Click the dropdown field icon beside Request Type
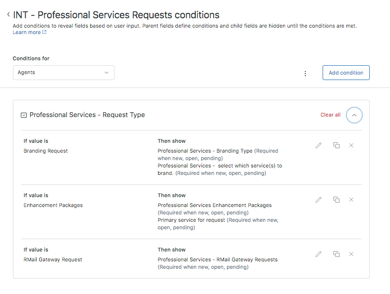The width and height of the screenshot is (390, 294). (23, 115)
